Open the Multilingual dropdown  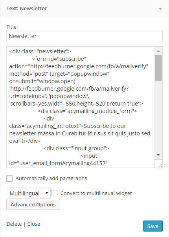coord(29,193)
